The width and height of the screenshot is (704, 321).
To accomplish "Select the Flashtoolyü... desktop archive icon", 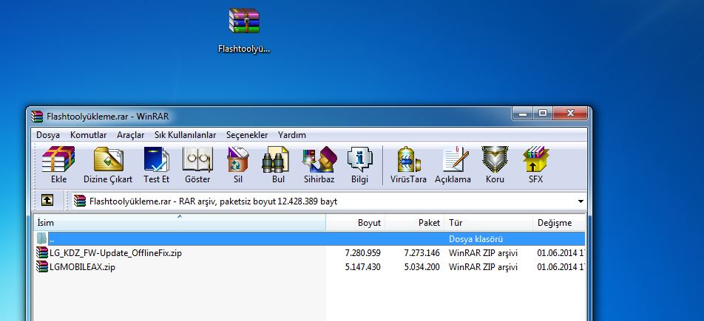I will point(244,21).
